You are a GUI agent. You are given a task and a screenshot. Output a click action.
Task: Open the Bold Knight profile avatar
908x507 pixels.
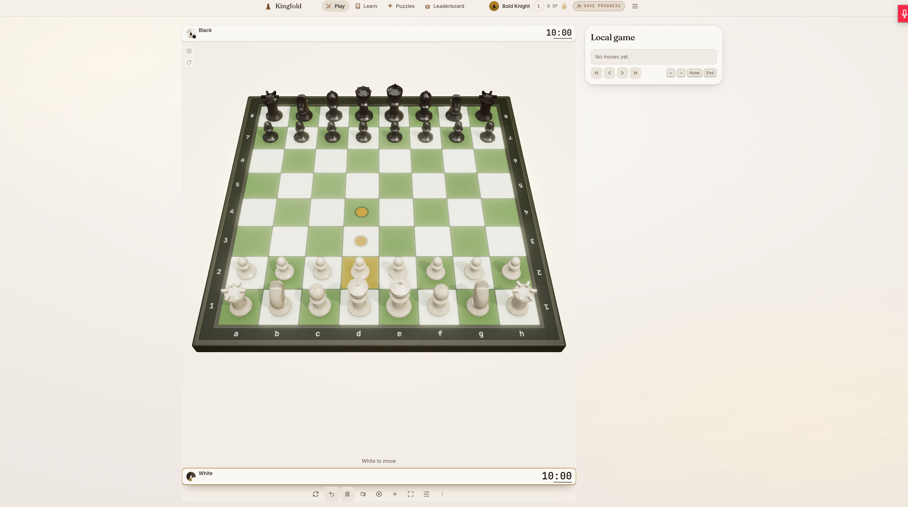494,6
